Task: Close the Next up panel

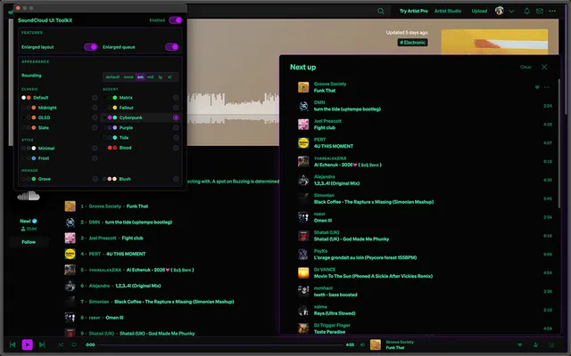Action: [544, 67]
